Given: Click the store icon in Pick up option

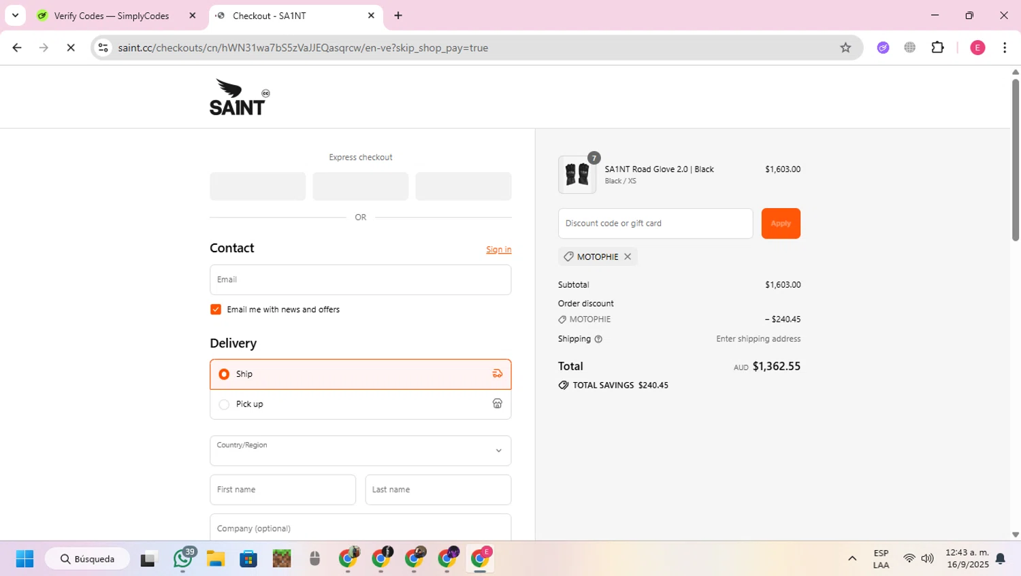Looking at the screenshot, I should [x=498, y=403].
